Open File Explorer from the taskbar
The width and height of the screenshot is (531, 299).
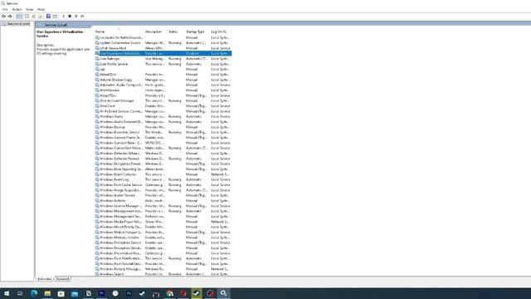pos(47,293)
